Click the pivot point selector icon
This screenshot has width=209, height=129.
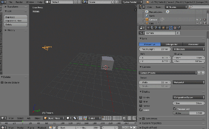point(76,118)
